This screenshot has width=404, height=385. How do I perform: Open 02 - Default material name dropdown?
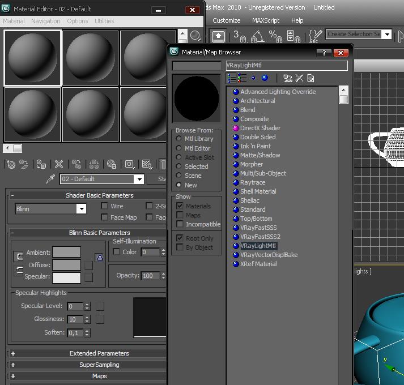point(139,179)
